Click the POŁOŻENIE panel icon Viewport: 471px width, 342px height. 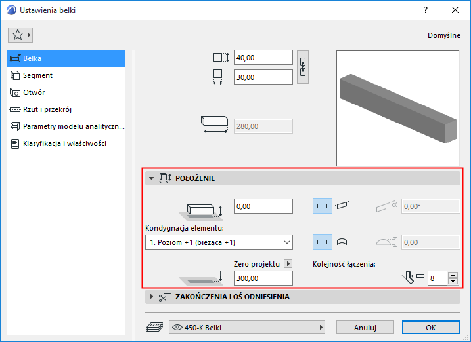pyautogui.click(x=165, y=178)
